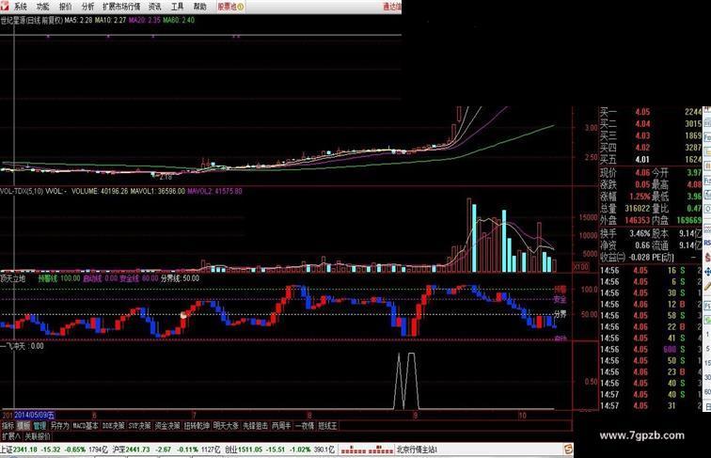Viewport: 711px width, 458px height.
Task: Click the 创业 index value 1511.05
Action: (249, 450)
